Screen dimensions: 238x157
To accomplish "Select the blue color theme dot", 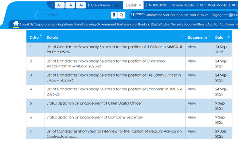I will point(113,6).
